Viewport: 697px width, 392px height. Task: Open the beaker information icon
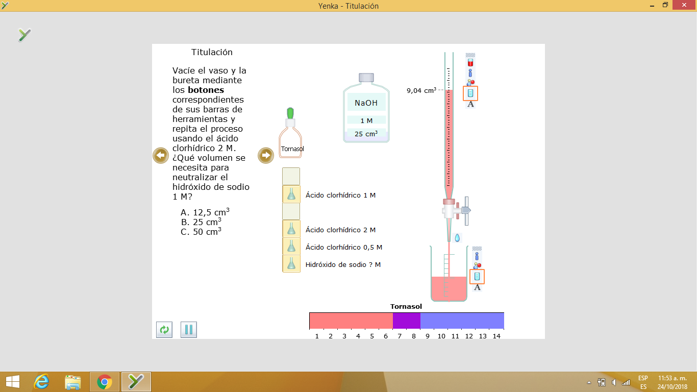477,256
